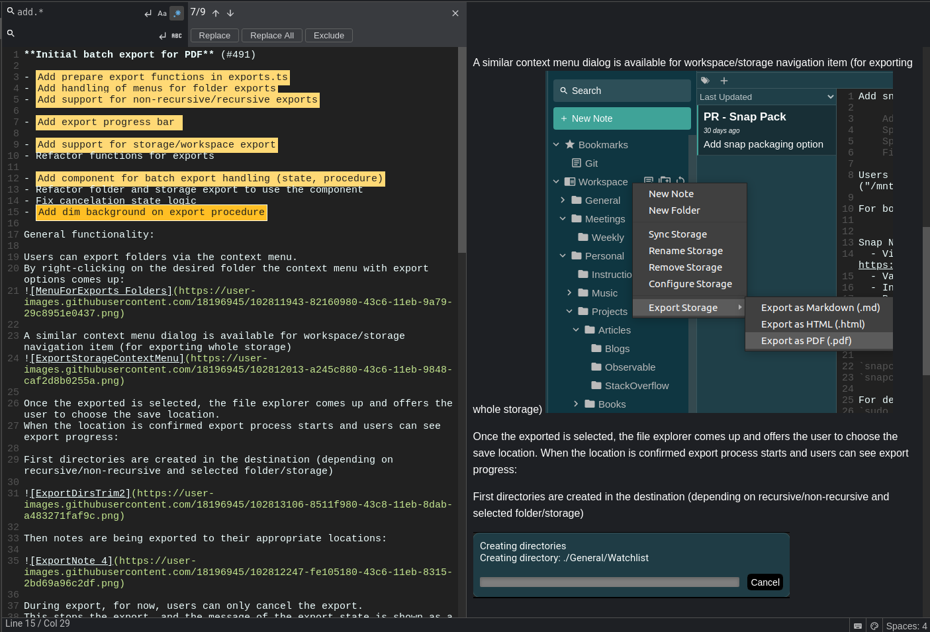Open the Export Storage submenu
The width and height of the screenshot is (930, 632).
click(690, 308)
